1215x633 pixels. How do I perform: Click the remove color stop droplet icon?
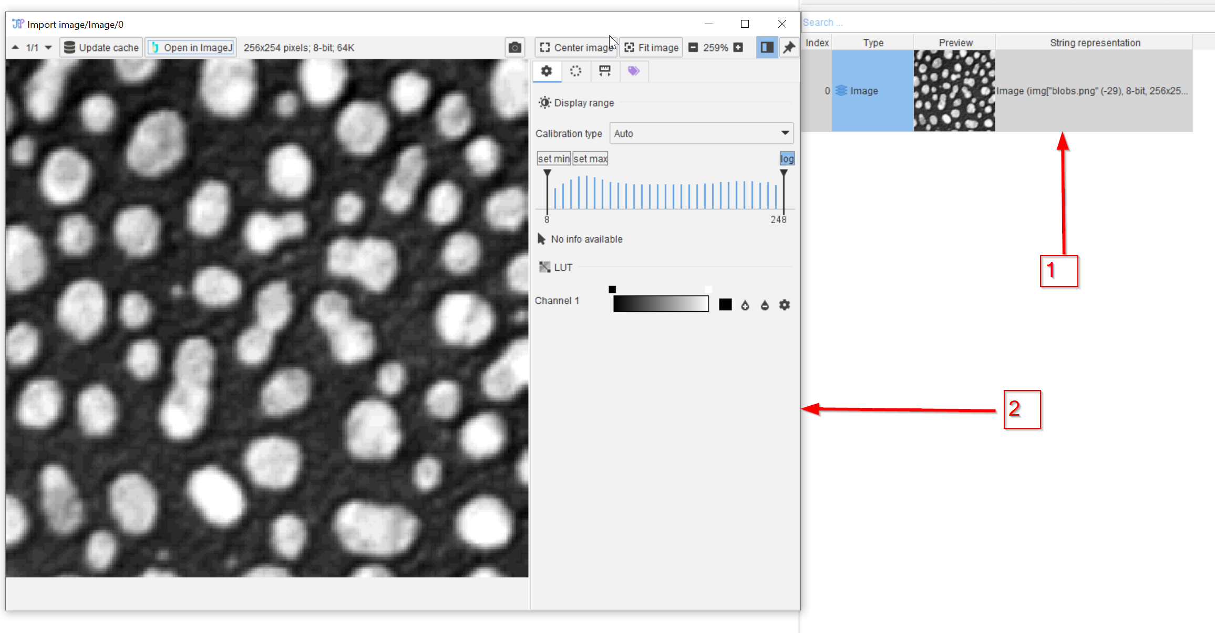(x=765, y=305)
